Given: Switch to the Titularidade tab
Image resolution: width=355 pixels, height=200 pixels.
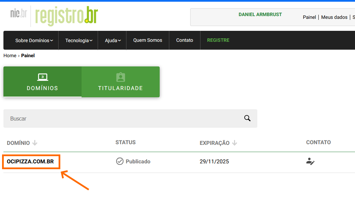Looking at the screenshot, I should (121, 82).
